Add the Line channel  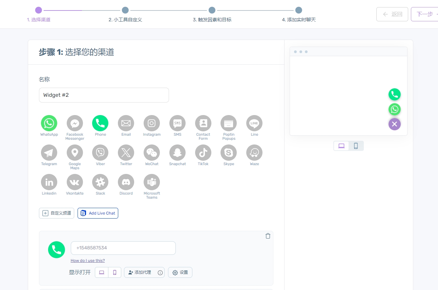click(254, 123)
